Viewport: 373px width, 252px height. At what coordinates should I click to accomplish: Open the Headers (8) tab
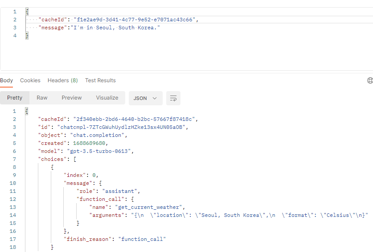62,80
